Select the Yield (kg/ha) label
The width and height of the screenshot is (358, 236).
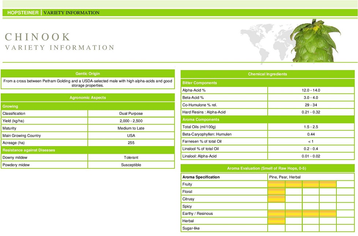click(x=13, y=121)
